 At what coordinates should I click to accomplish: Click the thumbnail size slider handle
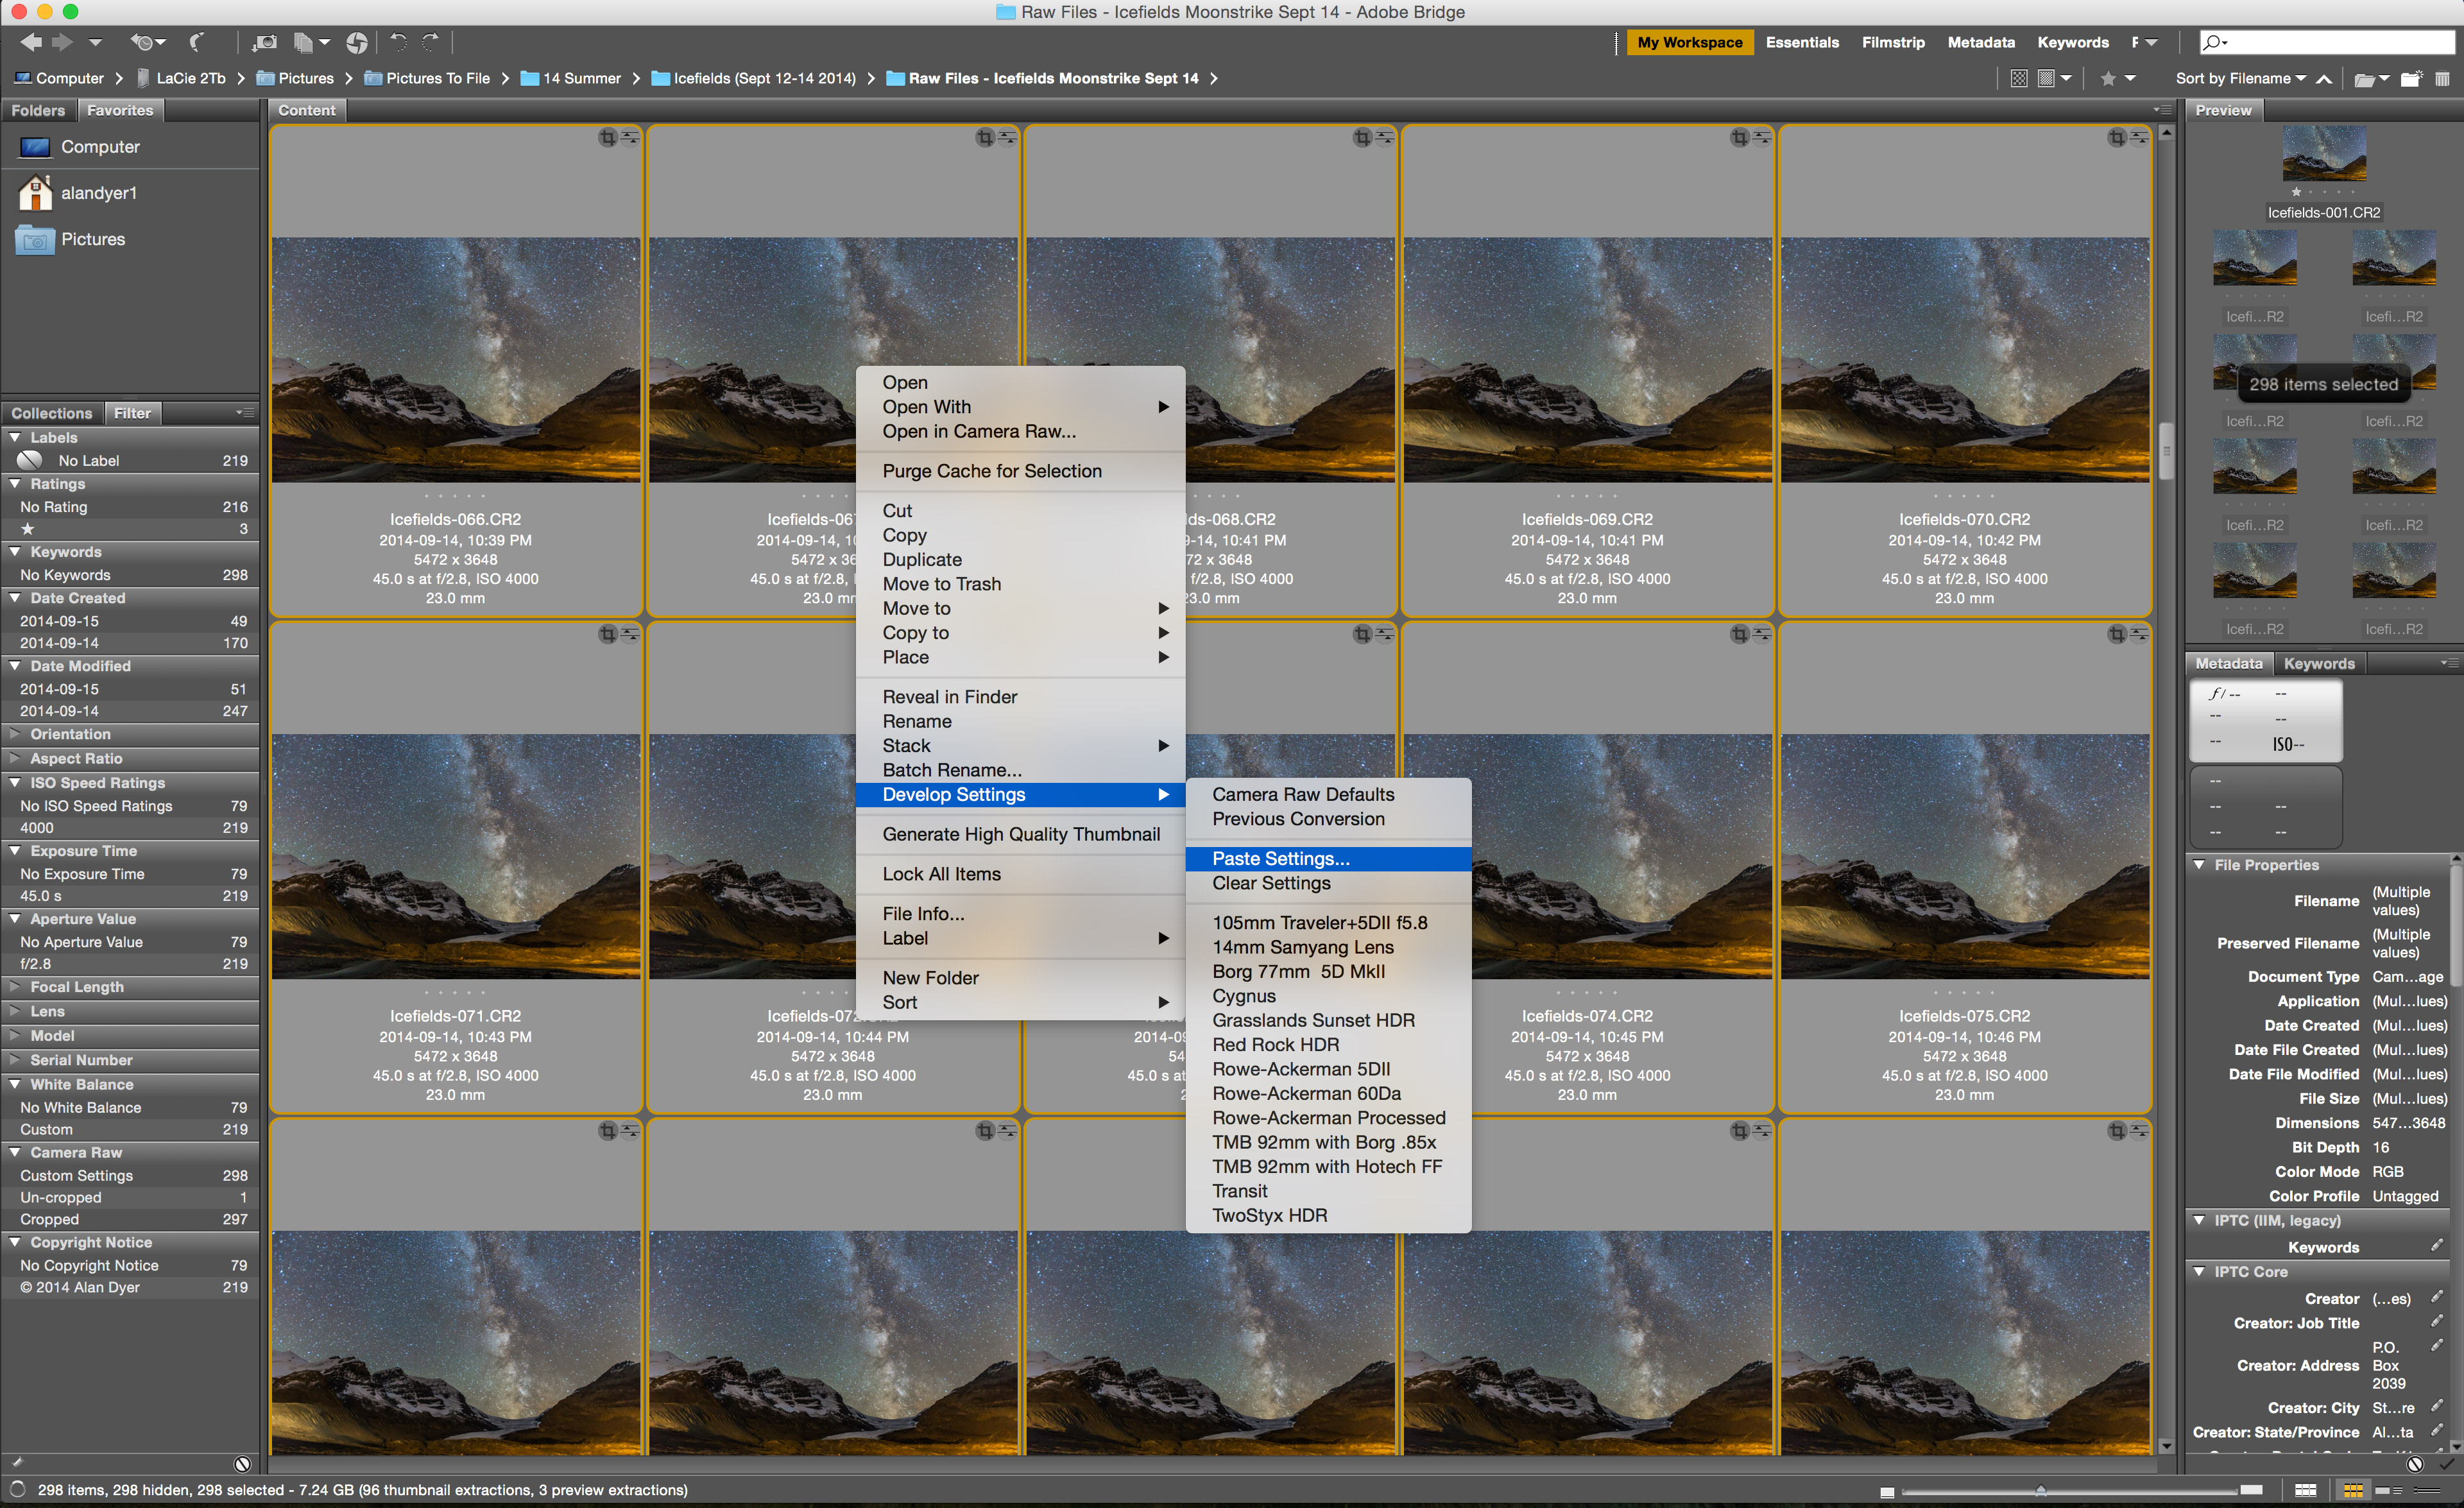point(2040,1490)
